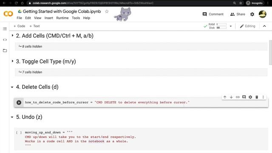
Task: Move cell down with arrow icon
Action: tap(231, 97)
